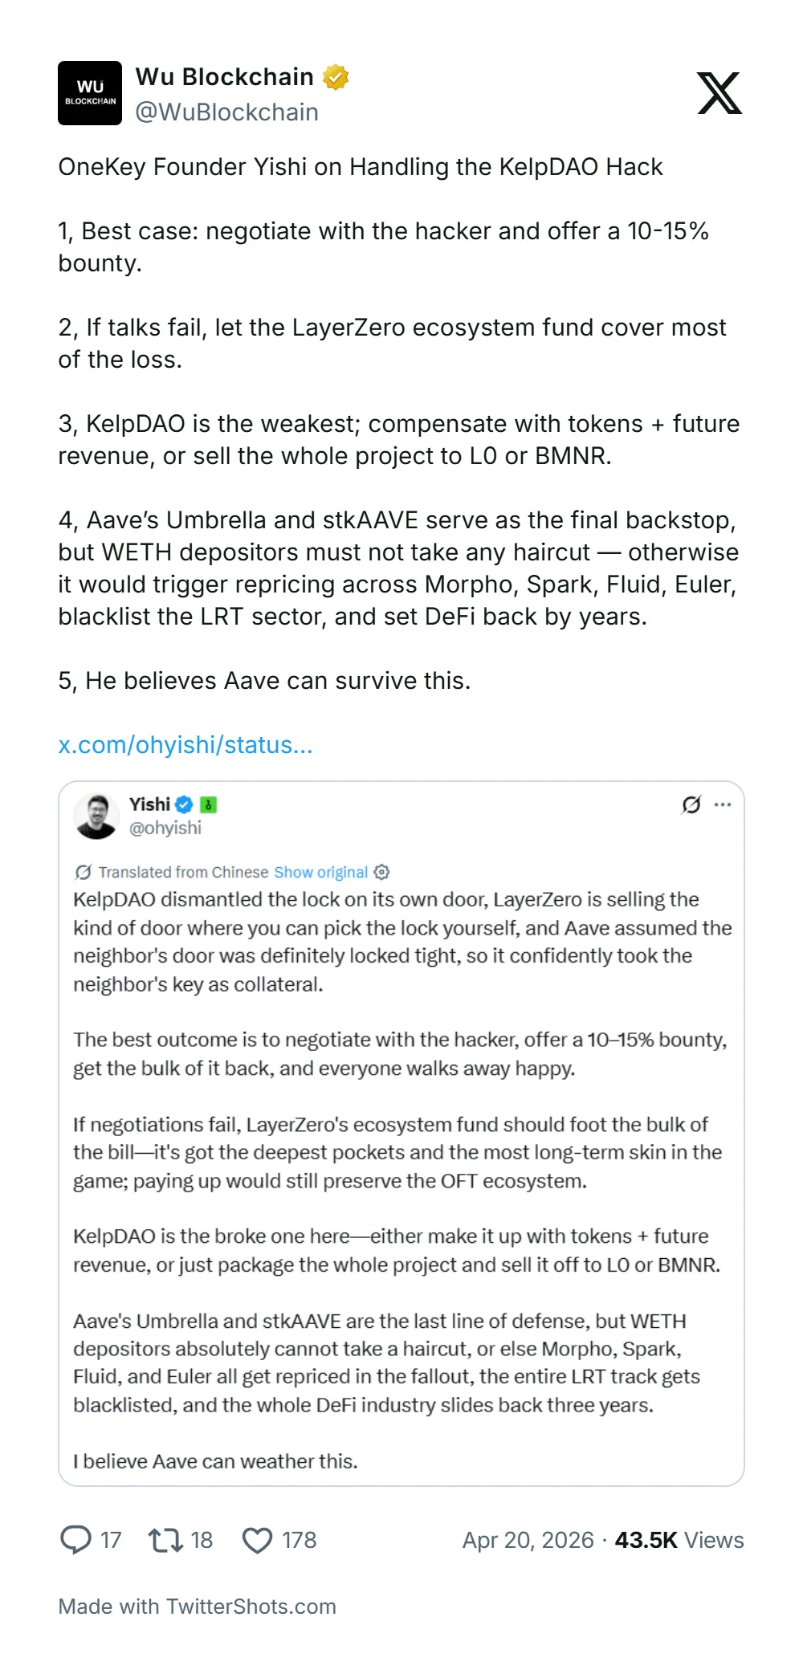This screenshot has width=803, height=1678.
Task: Click the Apr 20, 2026 timestamp
Action: [527, 1540]
